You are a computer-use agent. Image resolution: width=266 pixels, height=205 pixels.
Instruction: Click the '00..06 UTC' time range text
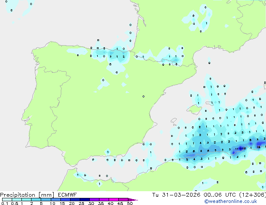[x=220, y=195]
